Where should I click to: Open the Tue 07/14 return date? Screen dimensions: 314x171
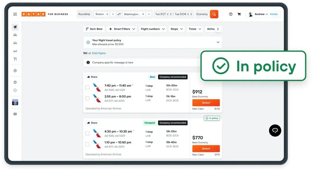[x=180, y=14]
